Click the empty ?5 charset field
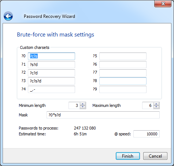 coord(123,56)
